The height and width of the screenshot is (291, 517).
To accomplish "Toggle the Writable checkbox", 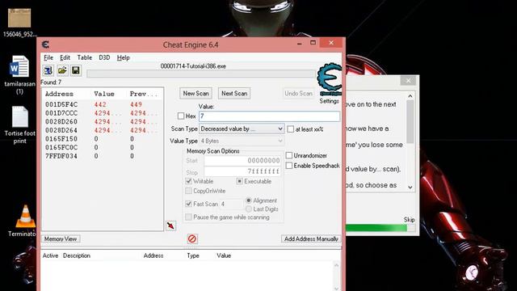I will [188, 181].
